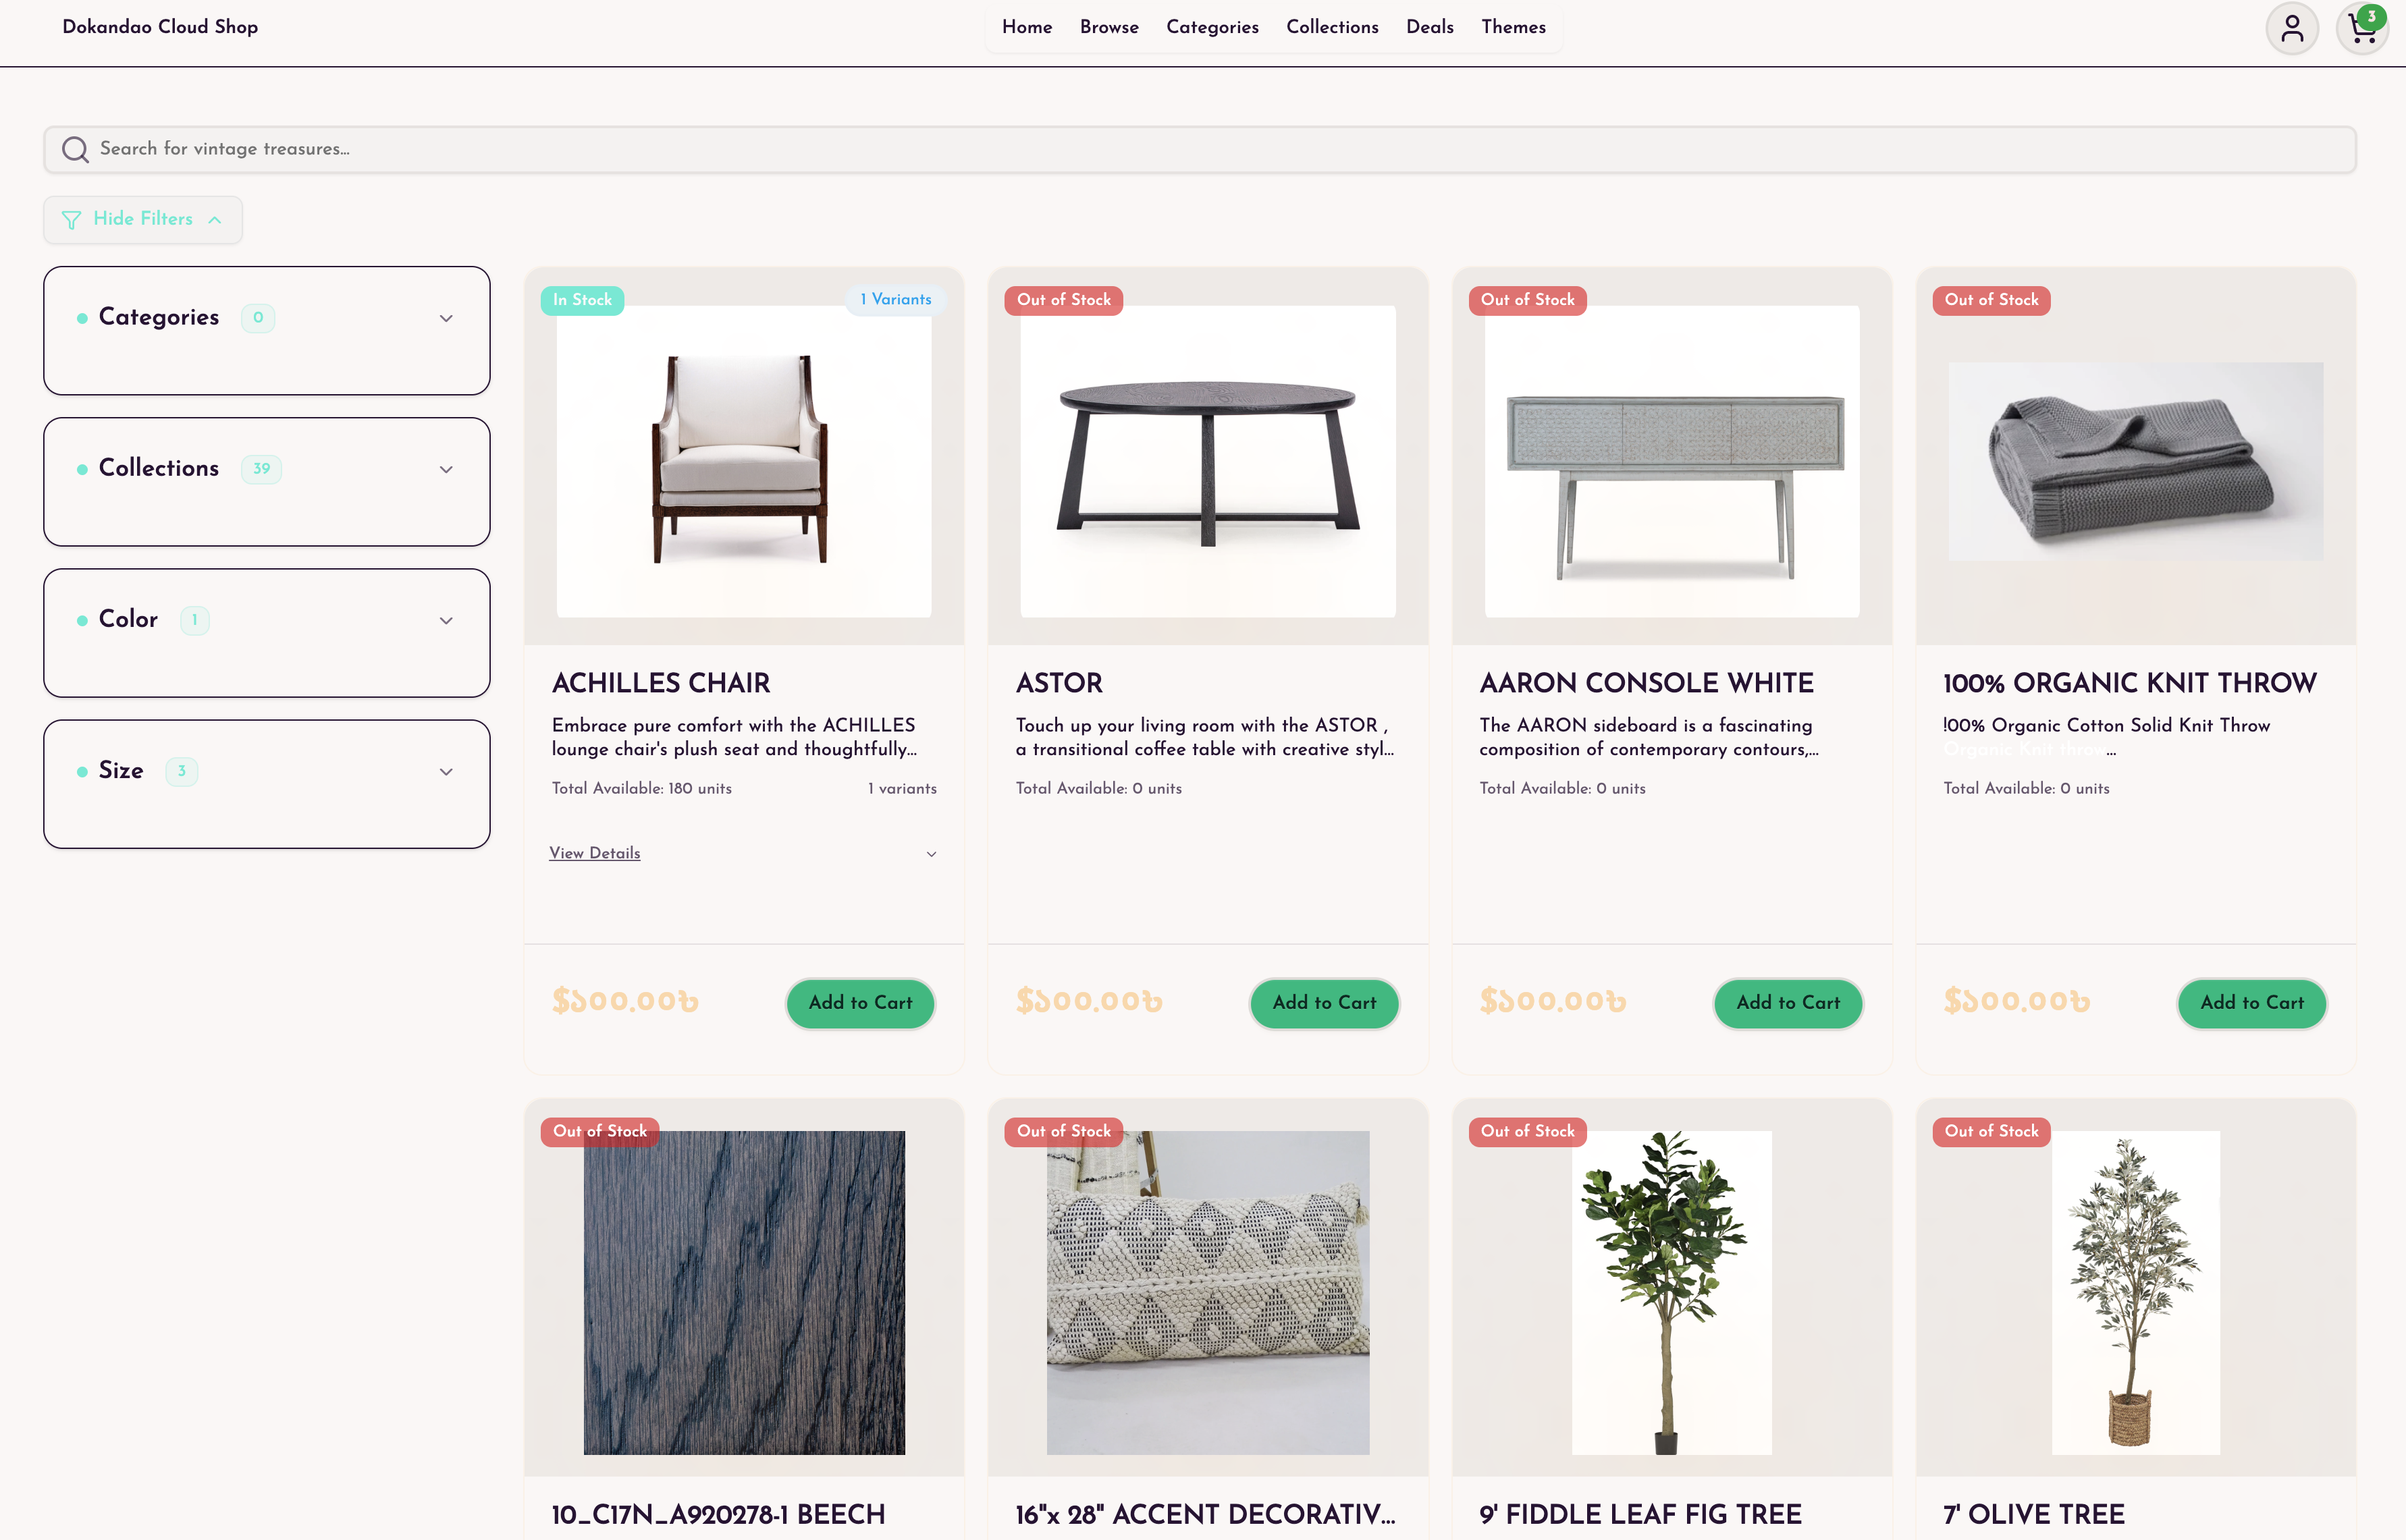Click the In Stock badge on Achilles Chair
The image size is (2406, 1540).
(x=582, y=300)
